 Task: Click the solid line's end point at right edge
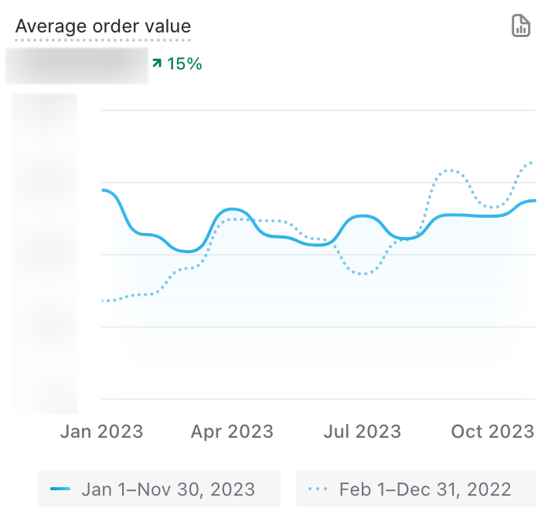(535, 201)
